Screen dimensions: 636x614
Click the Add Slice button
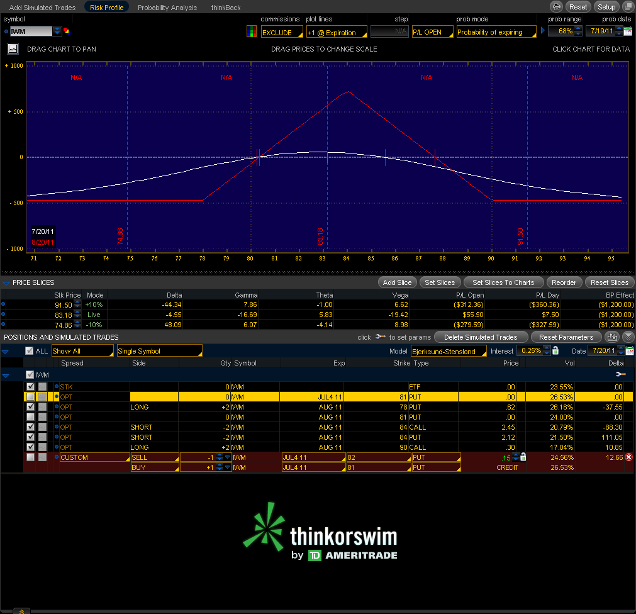397,282
